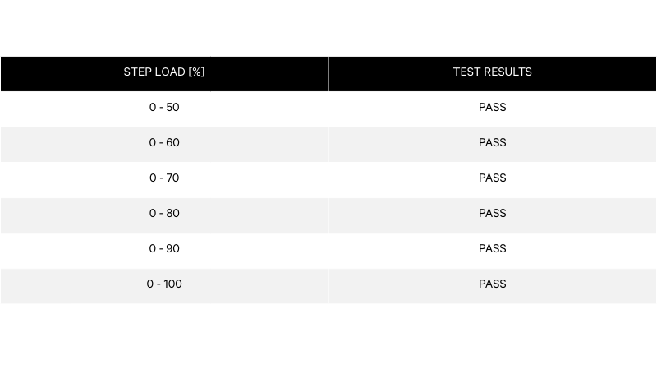Click PASS result for 0 - 70 load
This screenshot has width=657, height=370.
(x=493, y=178)
